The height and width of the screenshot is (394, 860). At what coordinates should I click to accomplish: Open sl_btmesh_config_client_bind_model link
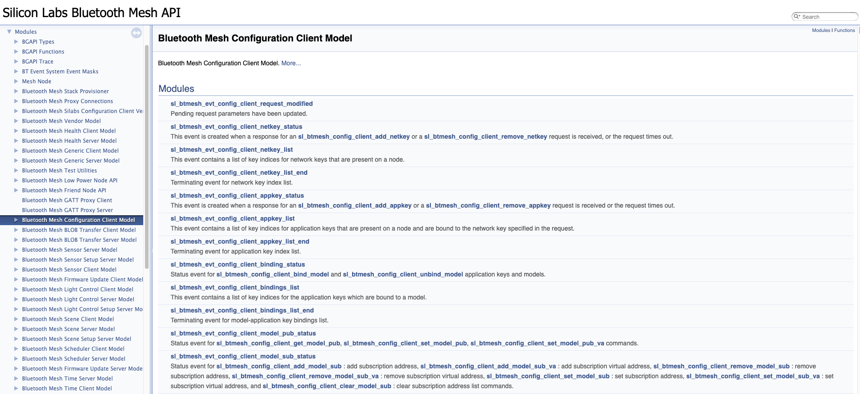[273, 274]
